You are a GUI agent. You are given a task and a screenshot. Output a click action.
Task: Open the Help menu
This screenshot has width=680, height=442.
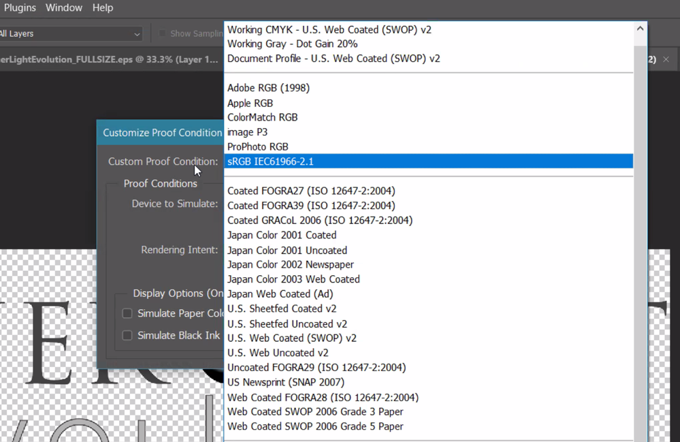click(x=103, y=7)
